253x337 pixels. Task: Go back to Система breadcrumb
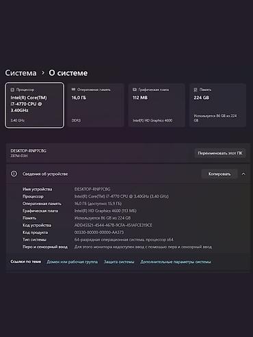(x=21, y=73)
